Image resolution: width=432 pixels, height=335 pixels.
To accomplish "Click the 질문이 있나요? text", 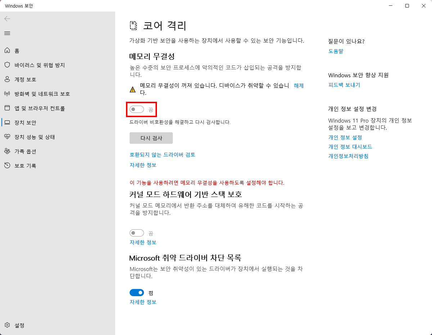I will click(x=346, y=41).
